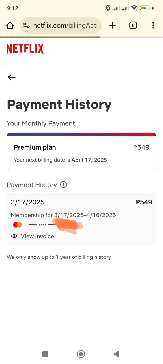The height and width of the screenshot is (364, 163).
Task: Open a new tab with plus icon
Action: [112, 26]
